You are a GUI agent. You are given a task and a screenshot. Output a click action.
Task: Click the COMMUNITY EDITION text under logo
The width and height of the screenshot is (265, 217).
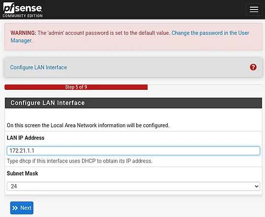click(22, 16)
